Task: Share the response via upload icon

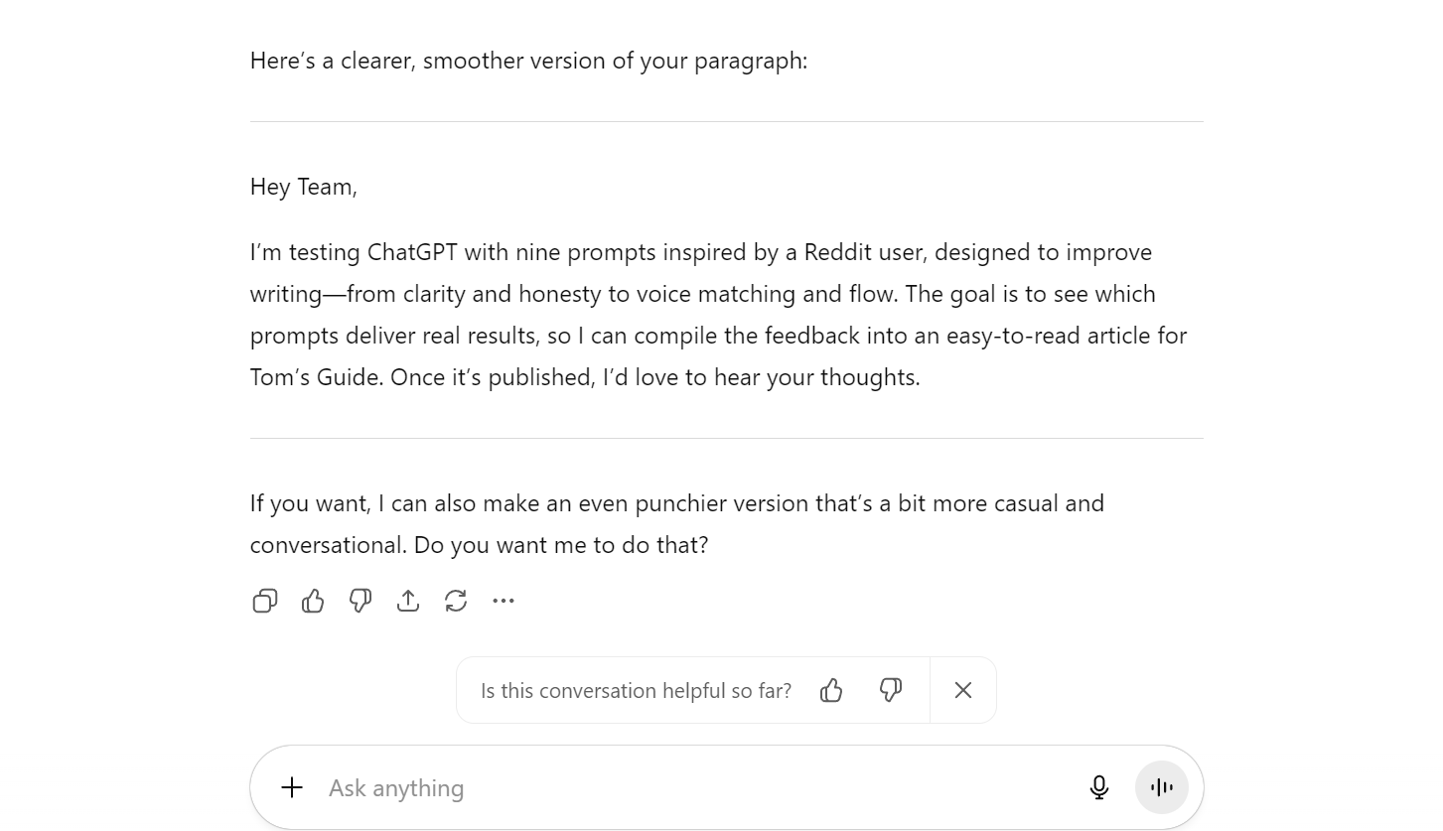Action: coord(408,601)
